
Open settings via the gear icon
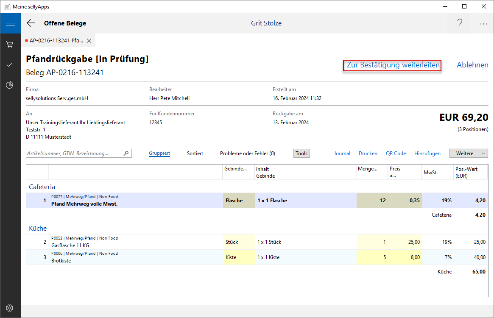(x=10, y=308)
